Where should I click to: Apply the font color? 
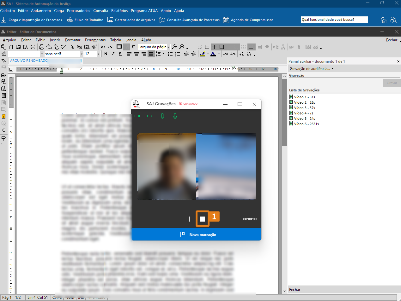click(213, 54)
